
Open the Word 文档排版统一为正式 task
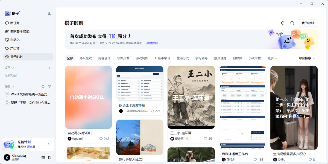pyautogui.click(x=28, y=94)
